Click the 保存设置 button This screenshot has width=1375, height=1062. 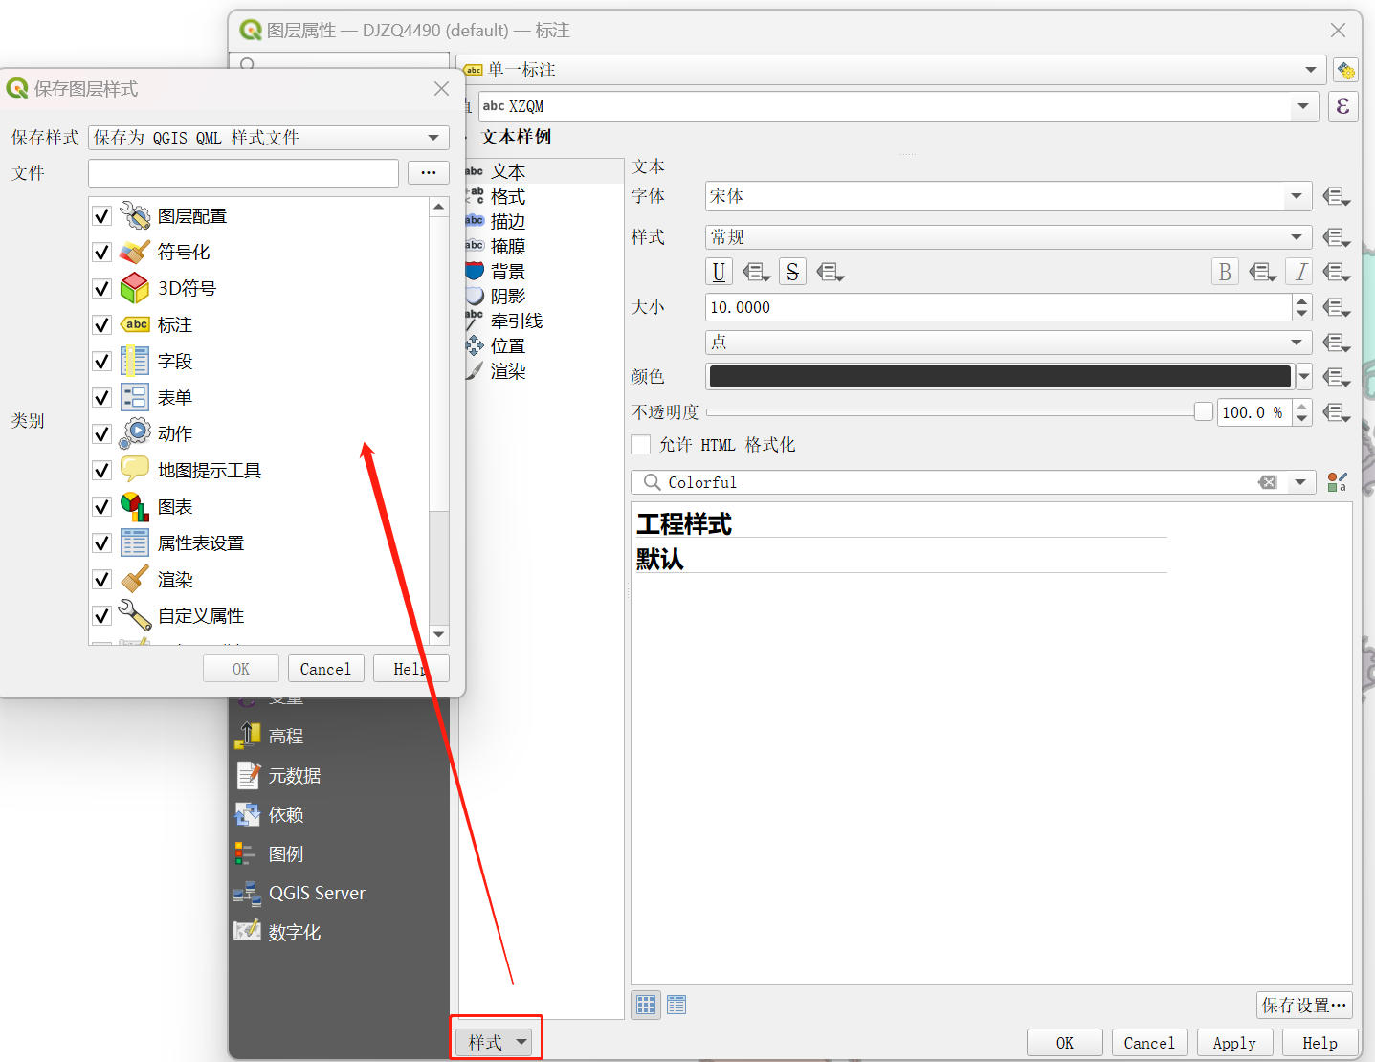pos(1304,1005)
